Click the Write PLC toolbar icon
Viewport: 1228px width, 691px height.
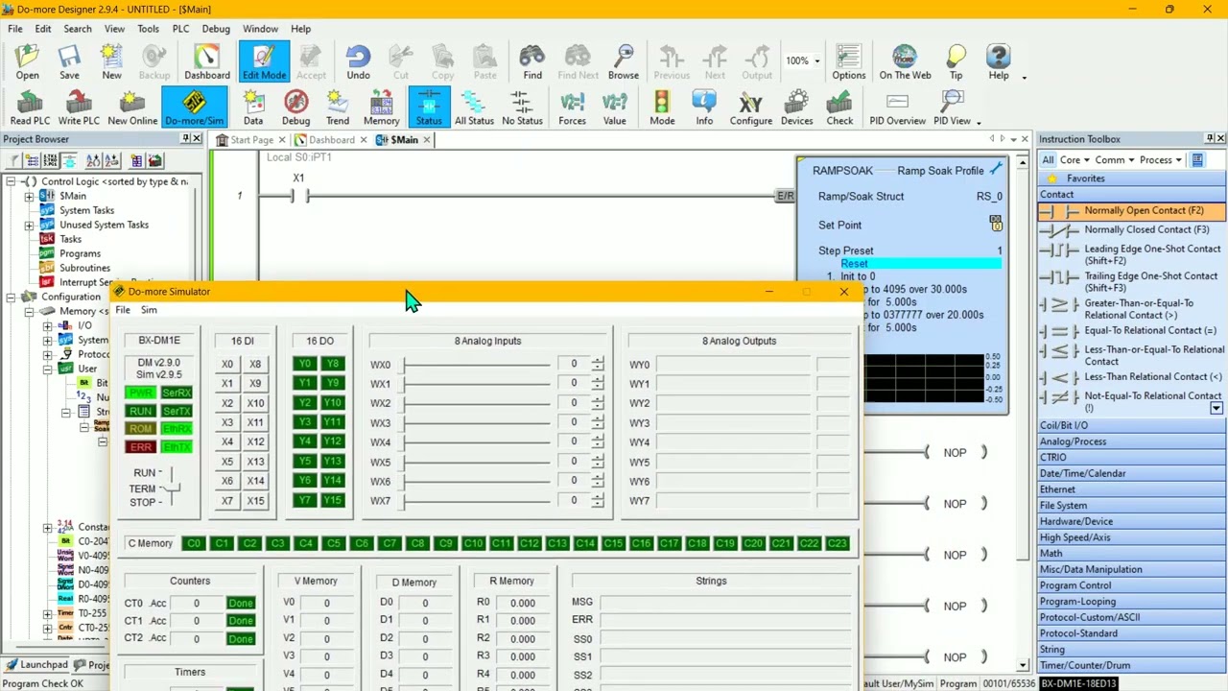pos(79,107)
